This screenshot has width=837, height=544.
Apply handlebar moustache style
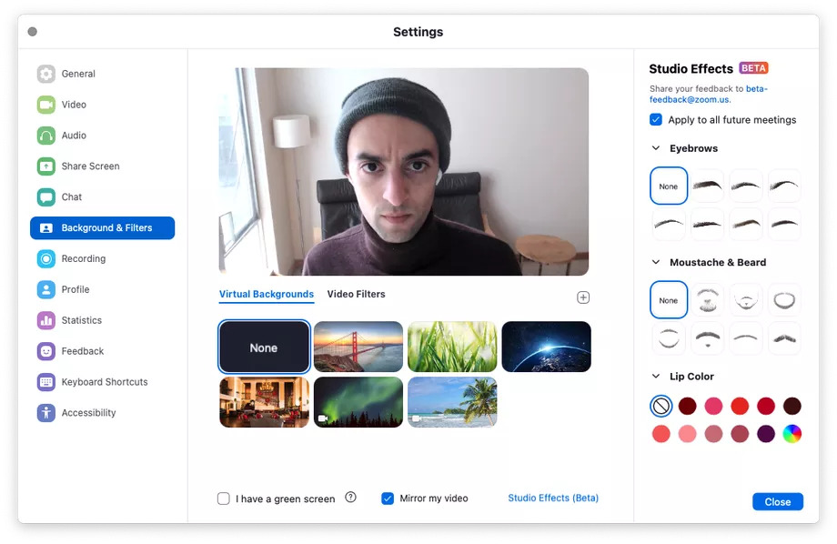784,338
